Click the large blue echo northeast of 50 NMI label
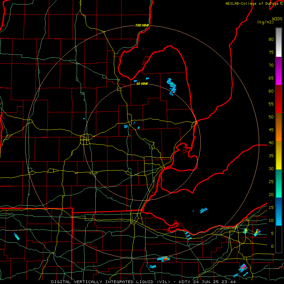Image resolution: width=284 pixels, height=284 pixels. 171,87
